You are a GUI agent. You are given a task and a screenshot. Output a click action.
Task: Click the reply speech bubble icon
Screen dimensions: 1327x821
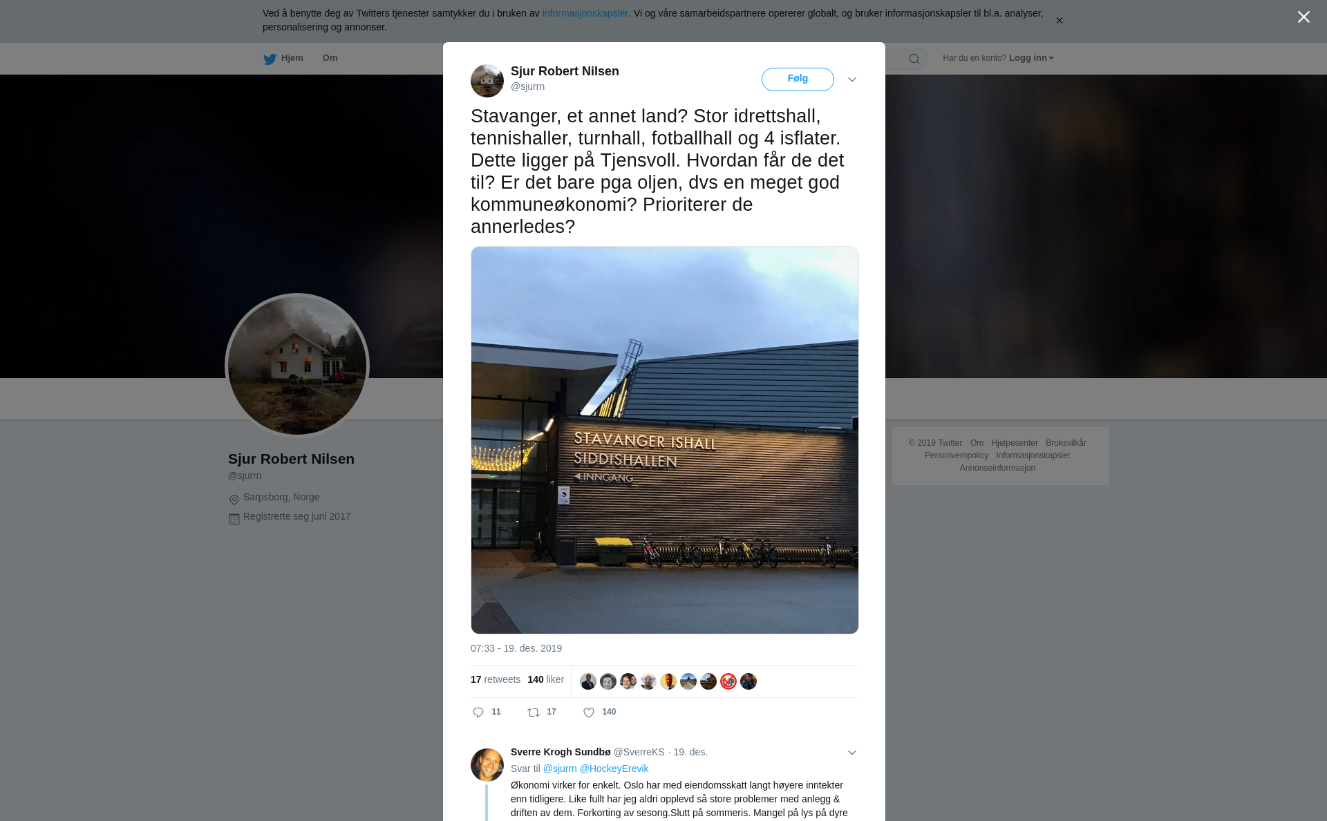478,713
